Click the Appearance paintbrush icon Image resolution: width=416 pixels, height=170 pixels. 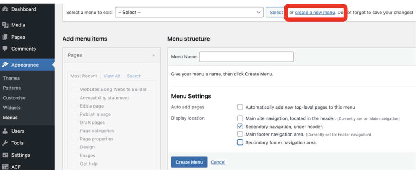pyautogui.click(x=5, y=65)
